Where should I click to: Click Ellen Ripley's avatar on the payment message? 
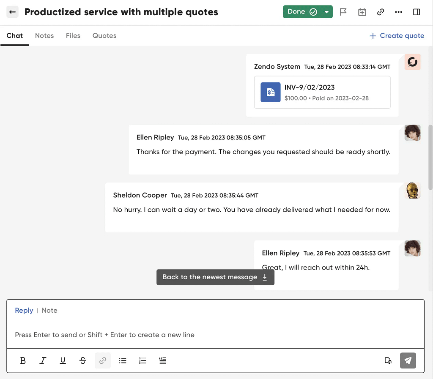(x=413, y=133)
